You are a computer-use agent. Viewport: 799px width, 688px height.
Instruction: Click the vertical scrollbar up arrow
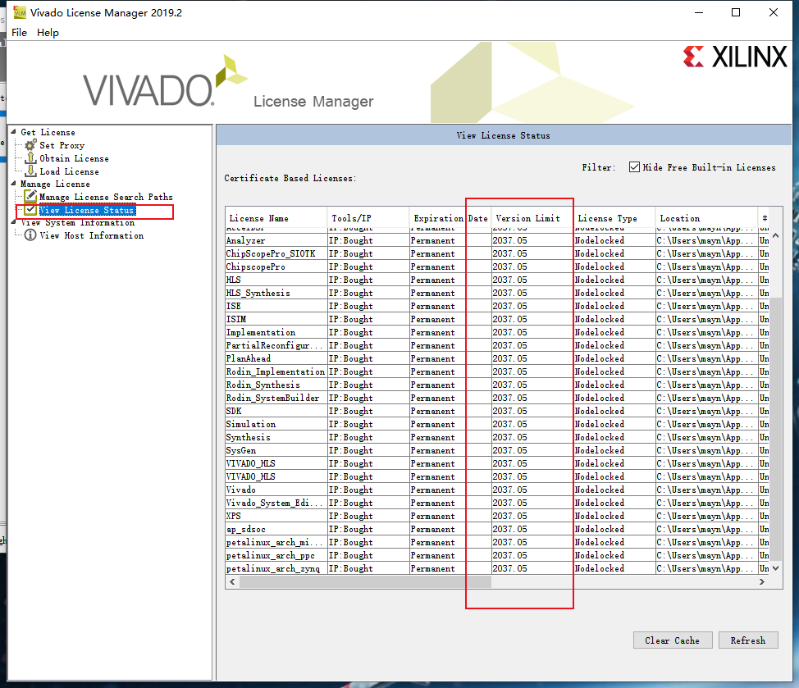pos(775,235)
